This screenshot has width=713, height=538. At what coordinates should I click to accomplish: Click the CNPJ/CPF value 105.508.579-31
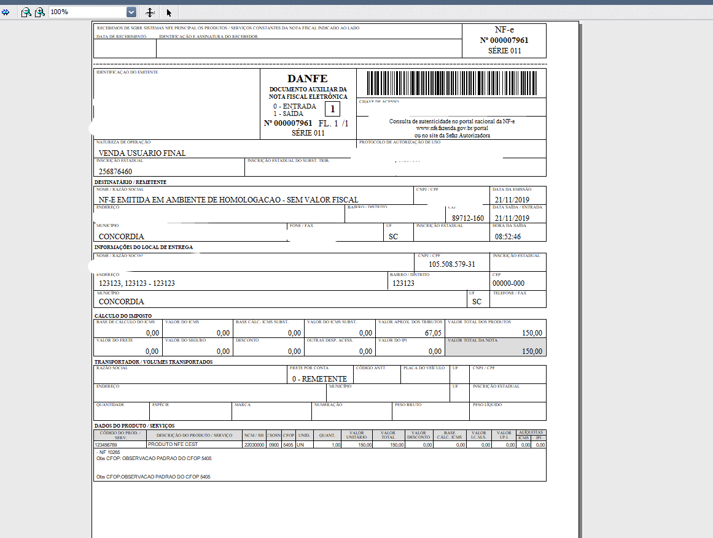click(451, 264)
